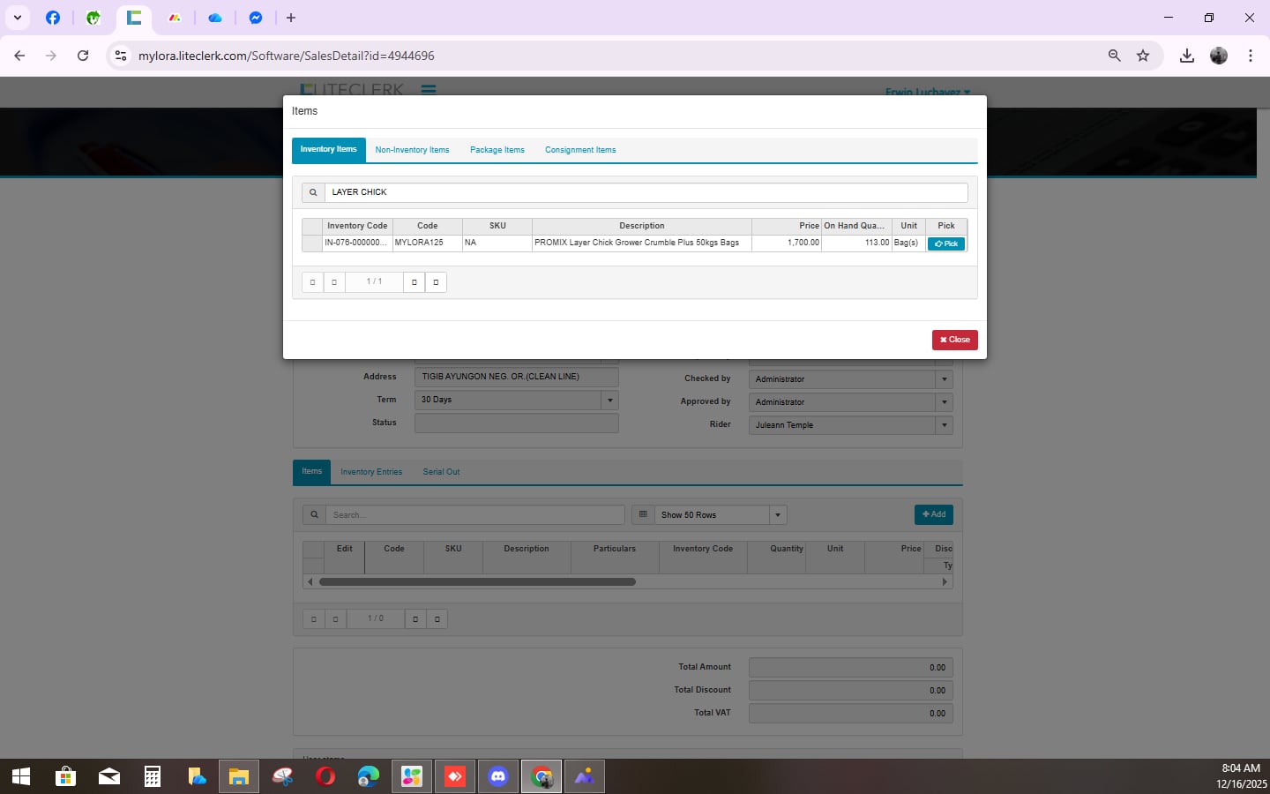1270x794 pixels.
Task: Click the LAYER CHICK search input field
Action: [x=644, y=192]
